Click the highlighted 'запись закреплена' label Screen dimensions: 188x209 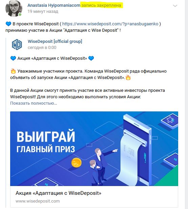click(x=101, y=5)
